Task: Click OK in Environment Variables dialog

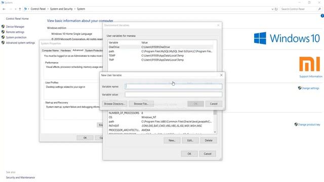Action: [x=189, y=154]
